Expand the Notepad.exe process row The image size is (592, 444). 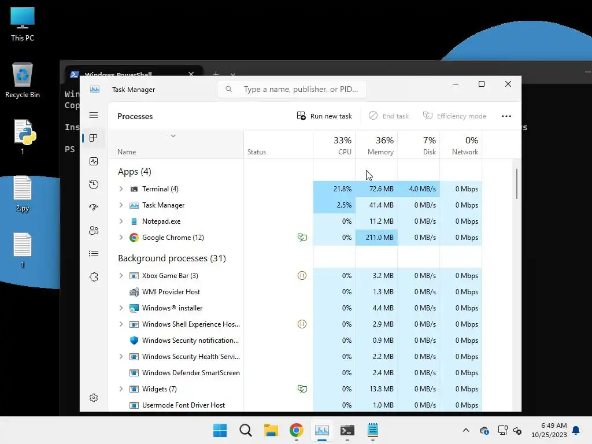tap(121, 221)
